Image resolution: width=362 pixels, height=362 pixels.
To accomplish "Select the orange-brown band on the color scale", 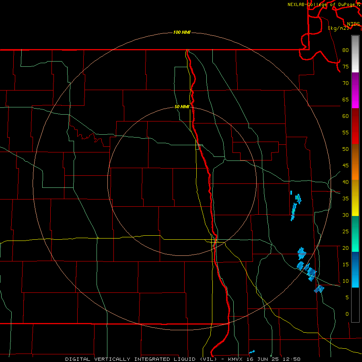I will [355, 162].
